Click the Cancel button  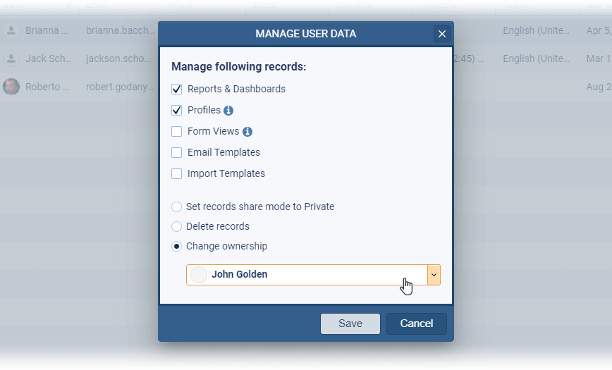[x=416, y=323]
